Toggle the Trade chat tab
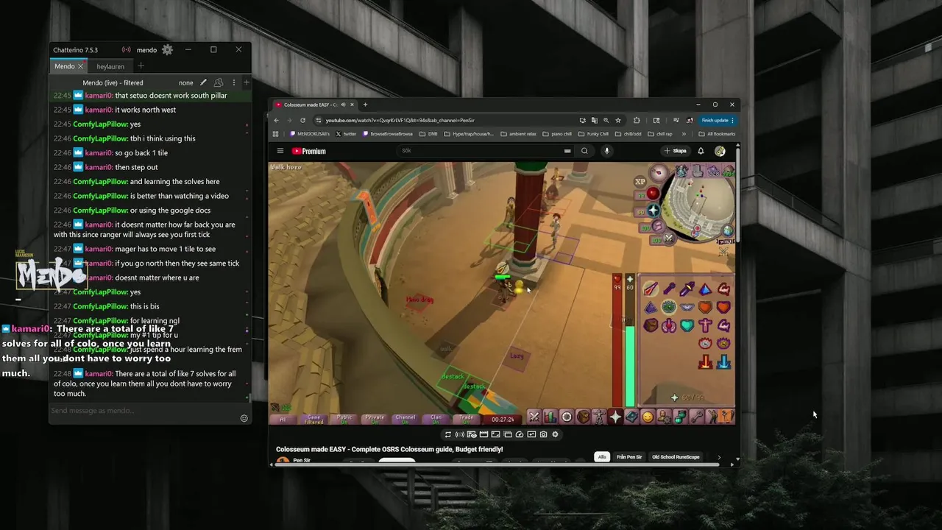Image resolution: width=942 pixels, height=530 pixels. click(467, 419)
